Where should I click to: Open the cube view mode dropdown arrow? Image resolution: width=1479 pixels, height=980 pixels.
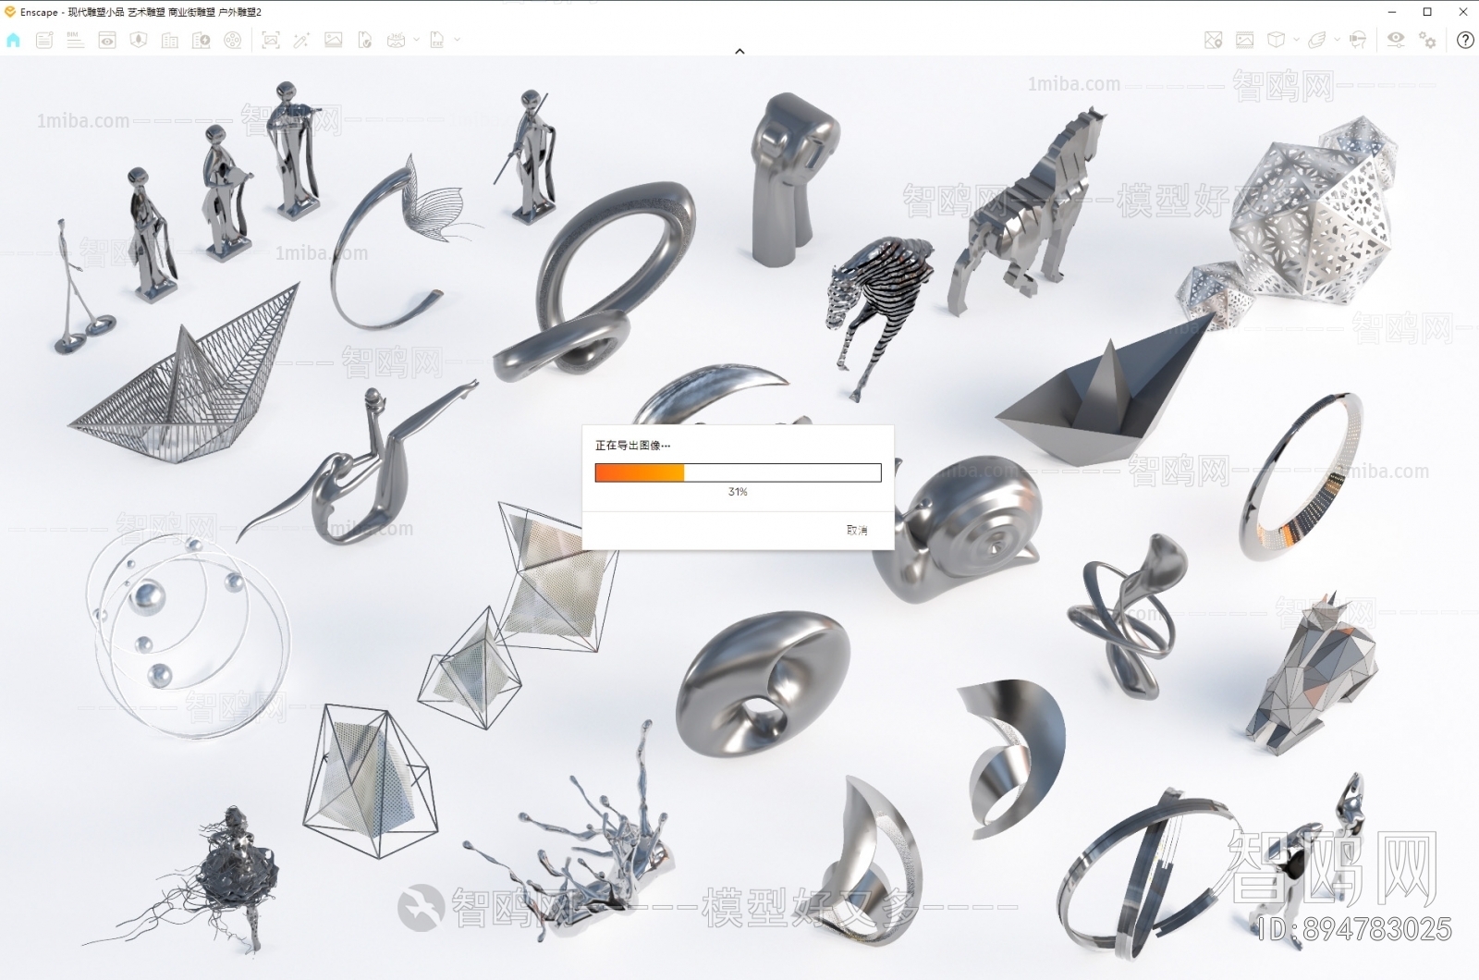1296,40
